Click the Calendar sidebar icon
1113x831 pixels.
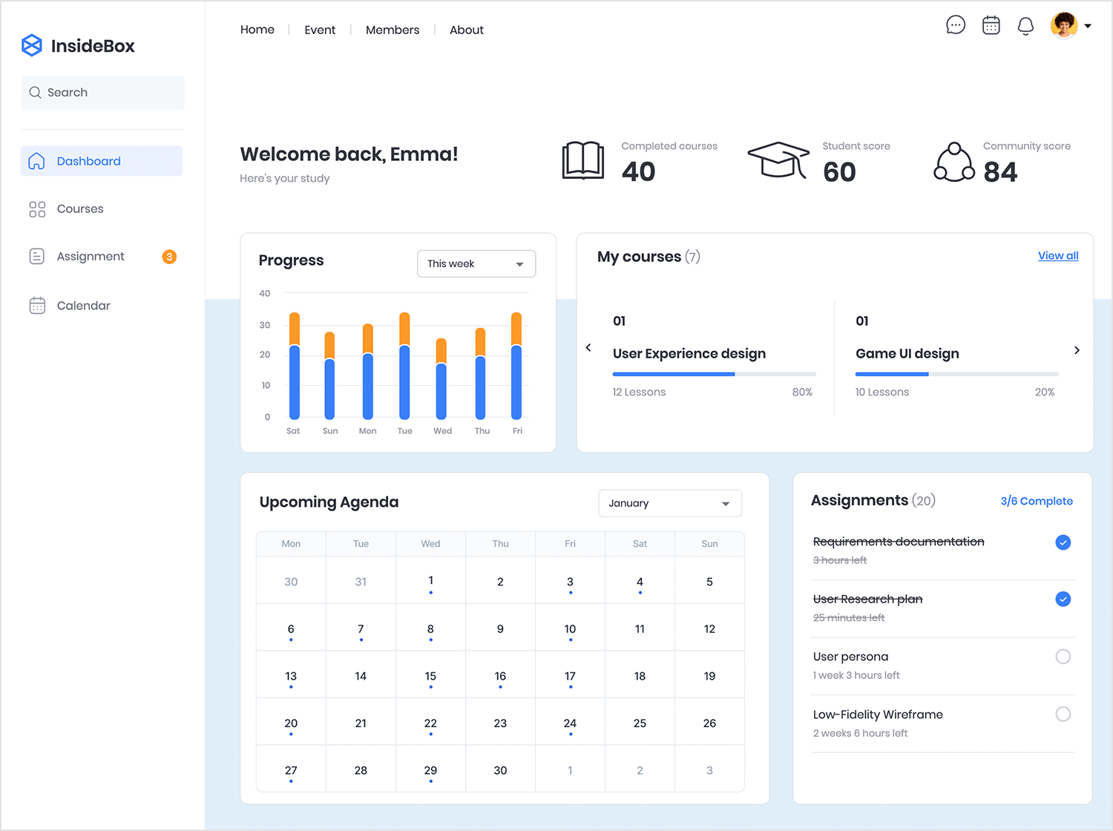coord(37,306)
